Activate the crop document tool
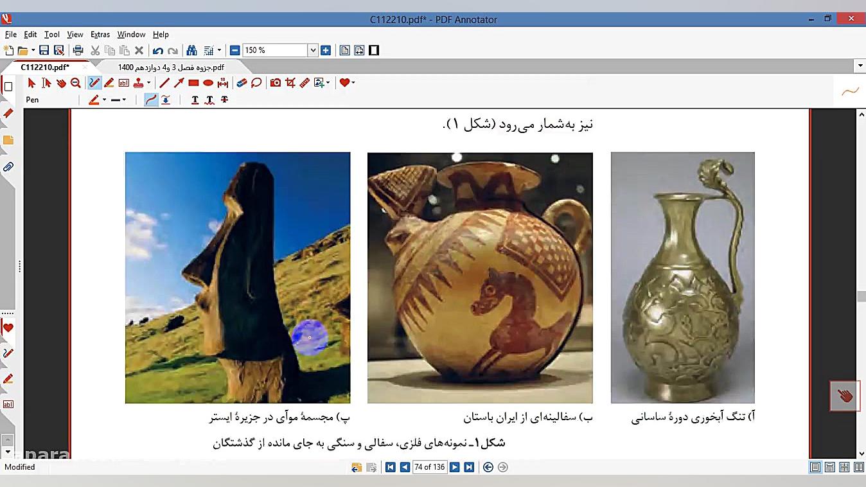 tap(290, 82)
